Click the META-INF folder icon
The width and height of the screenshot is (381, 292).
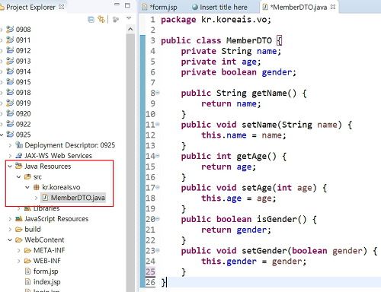pyautogui.click(x=27, y=250)
